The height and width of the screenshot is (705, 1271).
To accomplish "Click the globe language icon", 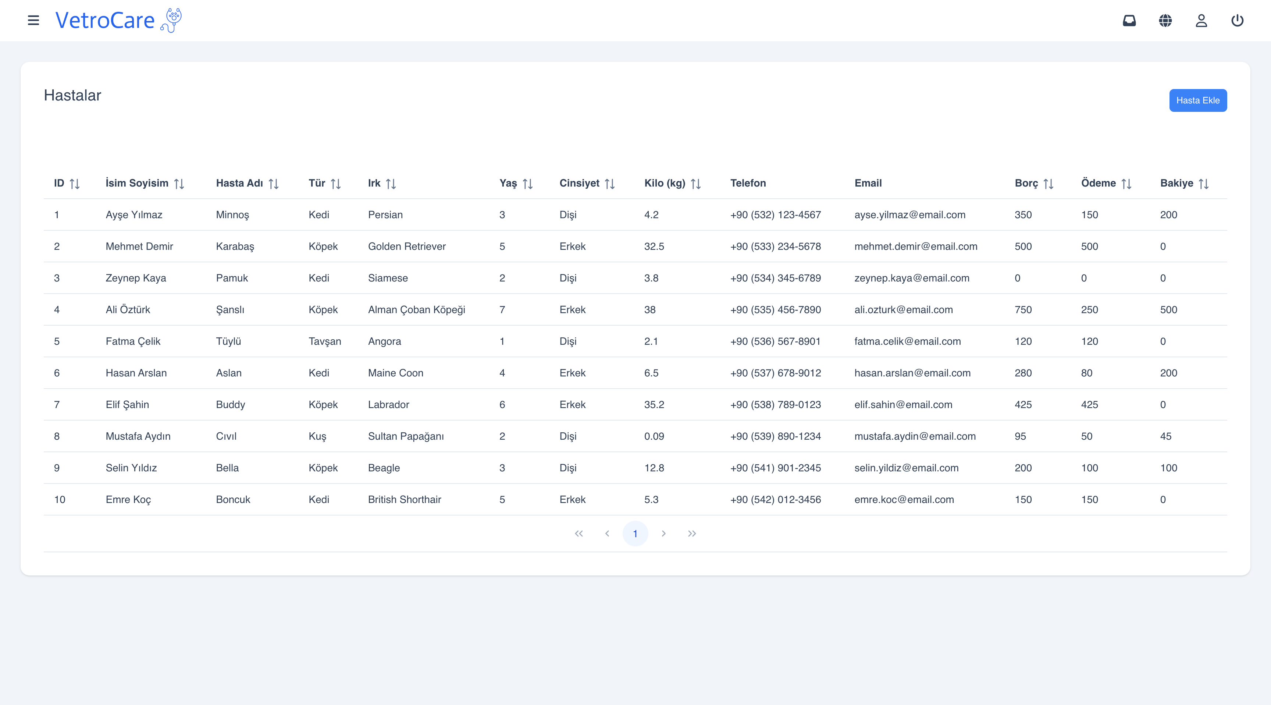I will coord(1165,20).
